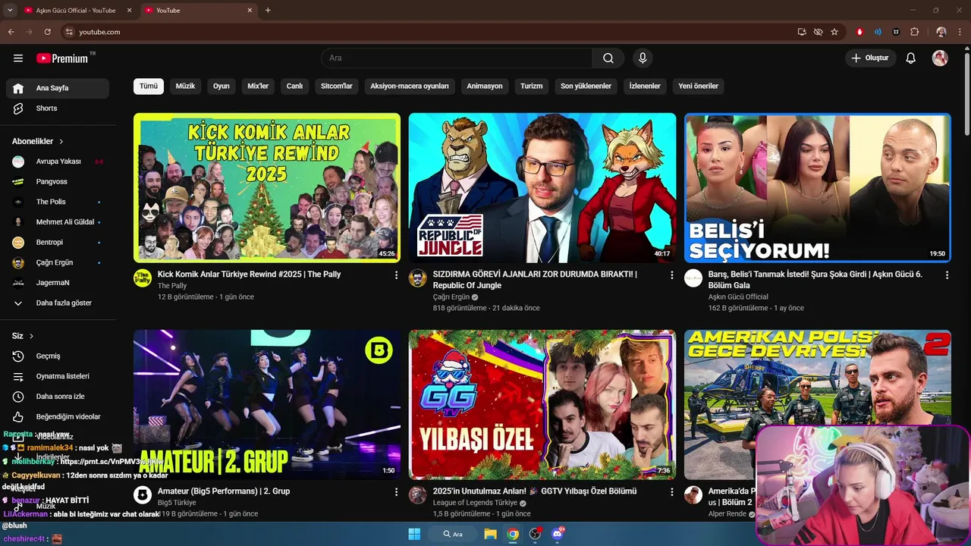971x546 pixels.
Task: Open Pangvoss channel subscription
Action: (x=58, y=182)
